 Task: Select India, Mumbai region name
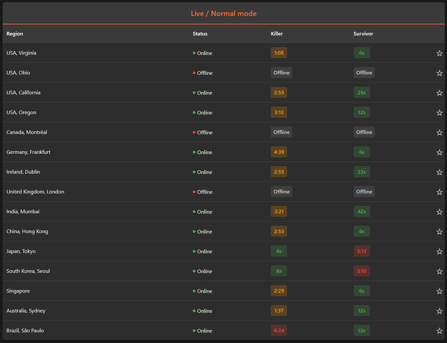[x=23, y=212]
